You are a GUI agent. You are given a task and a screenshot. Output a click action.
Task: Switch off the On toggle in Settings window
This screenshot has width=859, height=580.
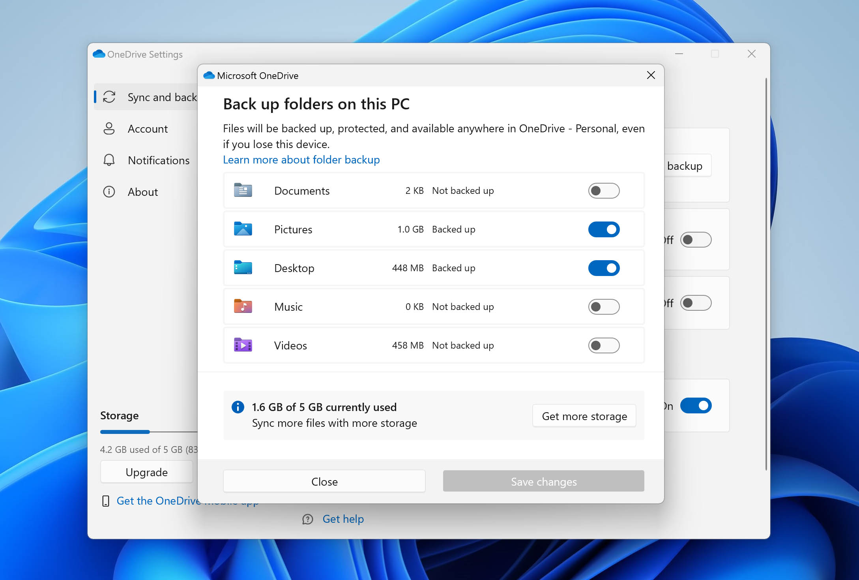[696, 405]
